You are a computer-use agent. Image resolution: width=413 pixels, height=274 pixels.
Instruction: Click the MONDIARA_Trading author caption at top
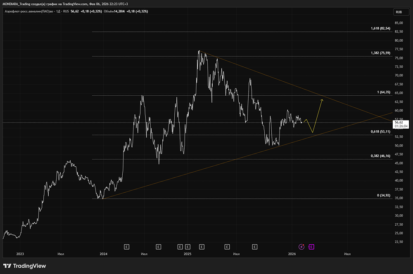pyautogui.click(x=17, y=4)
